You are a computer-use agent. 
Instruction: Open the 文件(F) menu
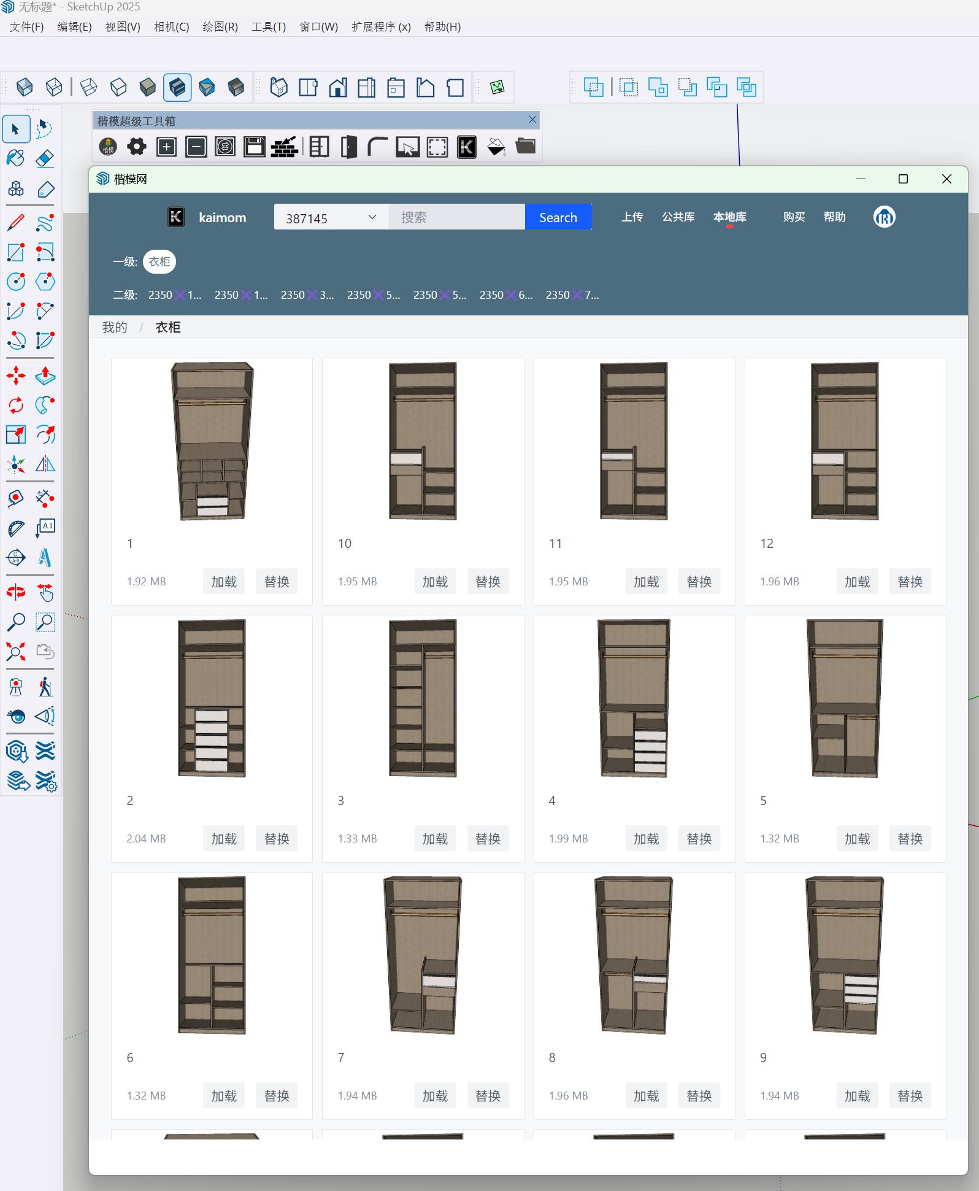pyautogui.click(x=26, y=27)
